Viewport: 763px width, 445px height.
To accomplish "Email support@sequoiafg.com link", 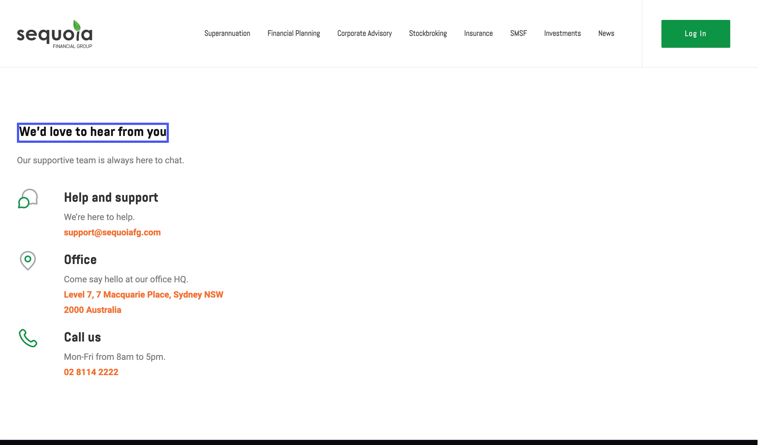I will pyautogui.click(x=112, y=233).
